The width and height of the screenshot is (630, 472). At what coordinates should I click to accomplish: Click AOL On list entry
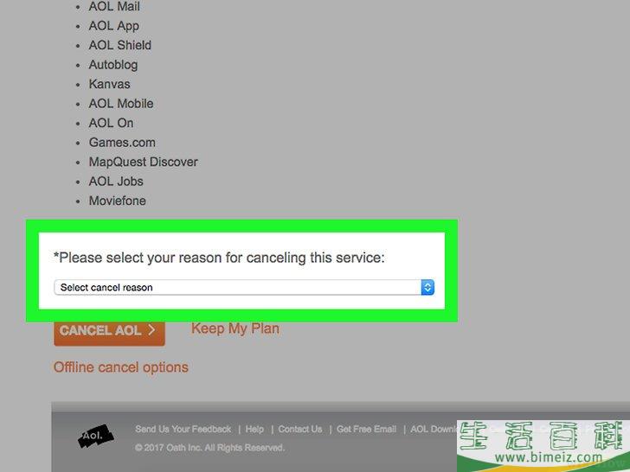pyautogui.click(x=112, y=124)
